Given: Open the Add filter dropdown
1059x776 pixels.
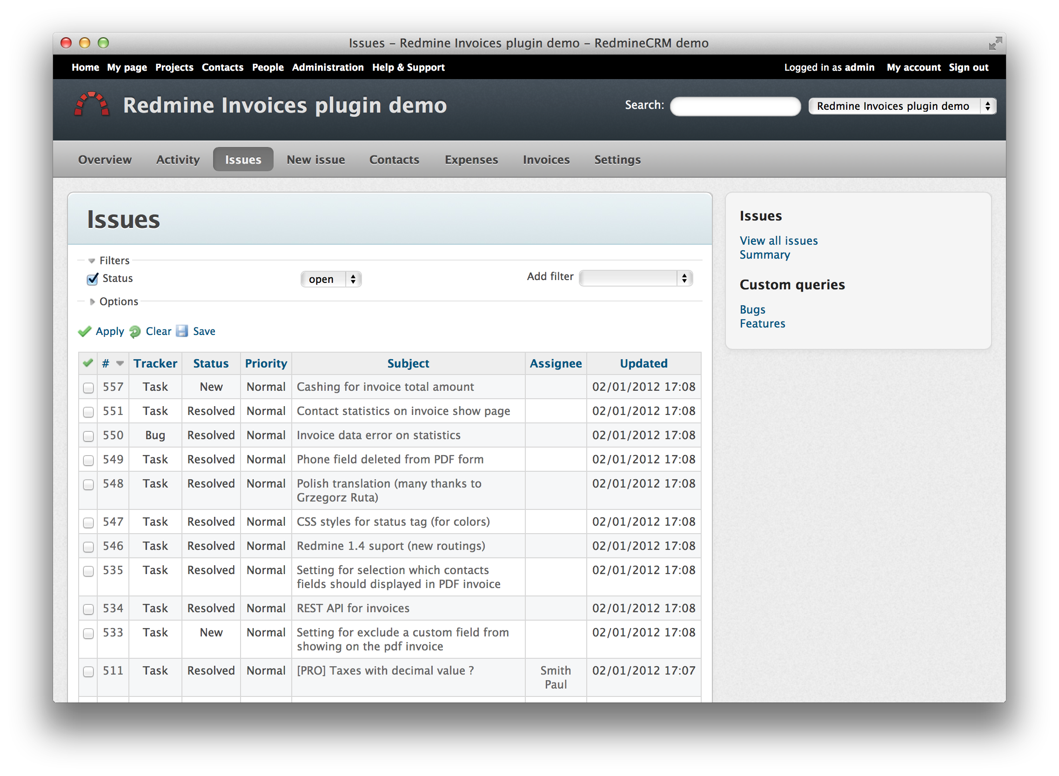Looking at the screenshot, I should click(x=635, y=278).
